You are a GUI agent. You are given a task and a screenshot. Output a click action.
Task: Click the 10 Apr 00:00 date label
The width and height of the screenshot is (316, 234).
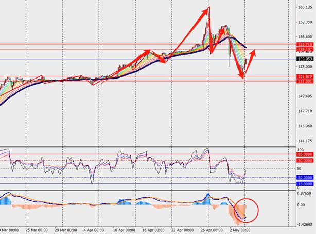124,230
